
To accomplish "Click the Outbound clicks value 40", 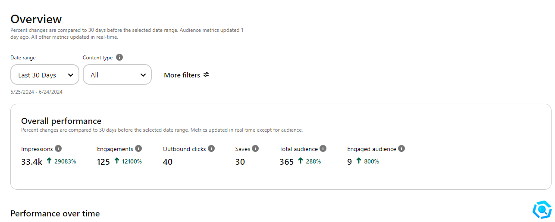I will pos(168,162).
